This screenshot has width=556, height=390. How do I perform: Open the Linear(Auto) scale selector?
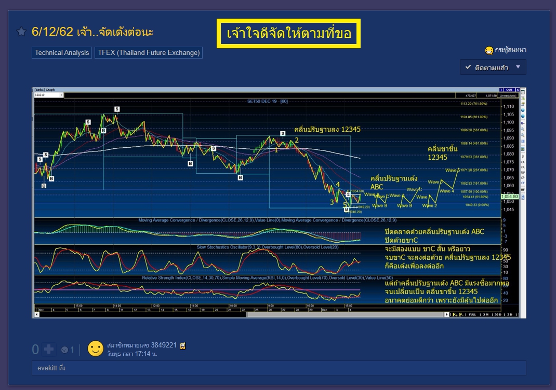point(508,96)
